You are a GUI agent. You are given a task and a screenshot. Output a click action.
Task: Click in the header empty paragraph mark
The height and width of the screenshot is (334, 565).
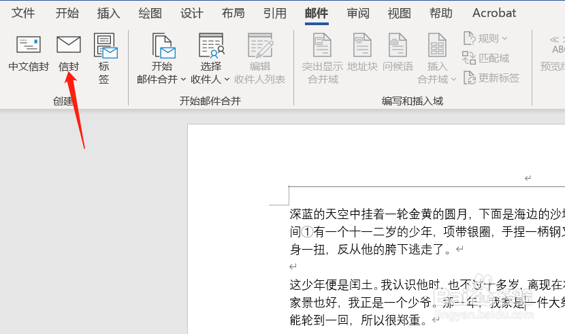pos(528,178)
